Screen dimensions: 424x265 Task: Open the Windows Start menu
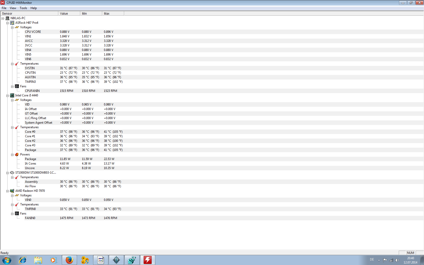7,260
